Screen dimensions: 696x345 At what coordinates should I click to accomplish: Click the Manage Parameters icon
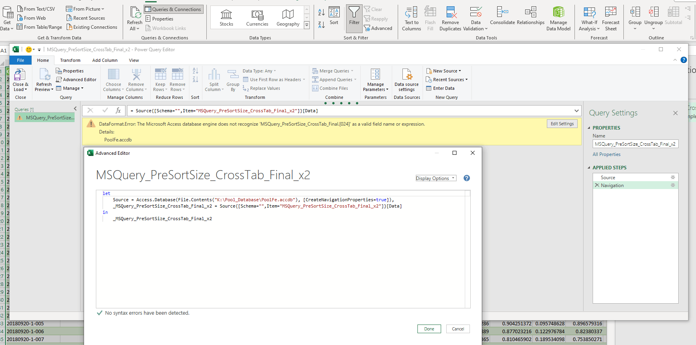[376, 74]
